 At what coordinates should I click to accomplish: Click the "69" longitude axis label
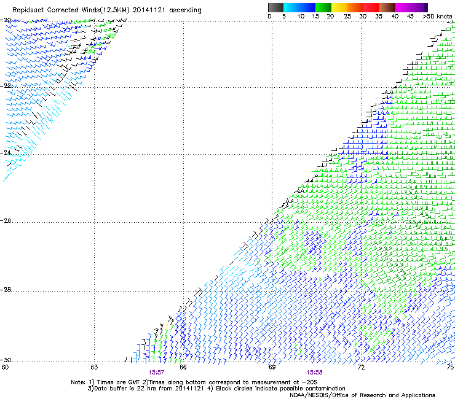tap(272, 367)
